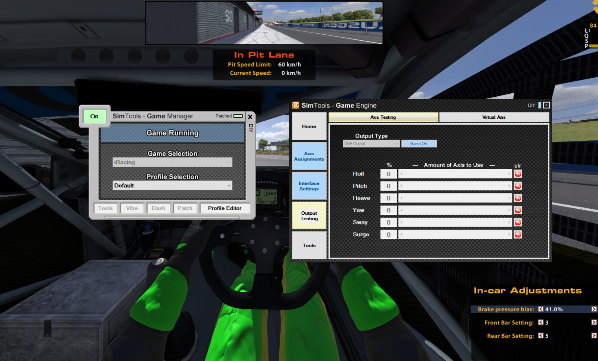Toggle the Game On button

(x=419, y=144)
